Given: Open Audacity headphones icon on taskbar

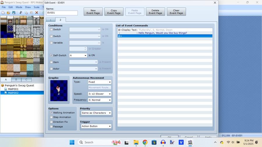Looking at the screenshot, I should pos(163,142).
